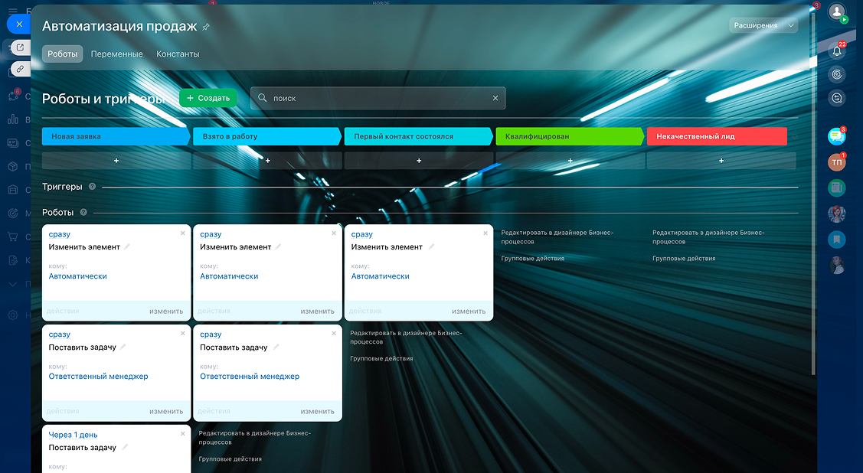Select the green Квалифицирован stage

pos(570,136)
